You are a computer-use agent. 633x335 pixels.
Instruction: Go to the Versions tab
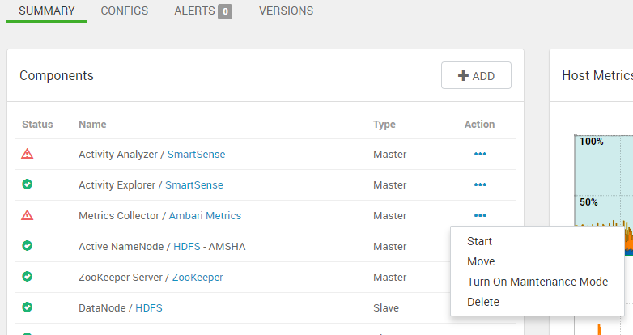pos(286,11)
